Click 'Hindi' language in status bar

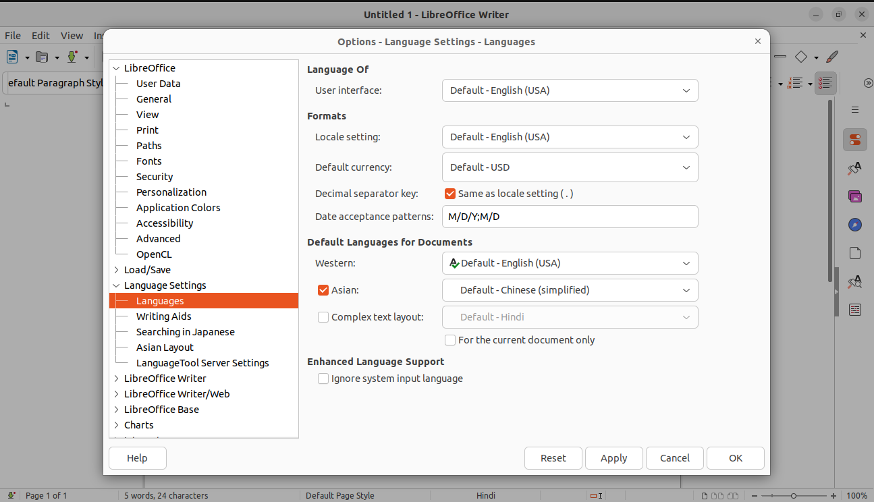coord(486,496)
